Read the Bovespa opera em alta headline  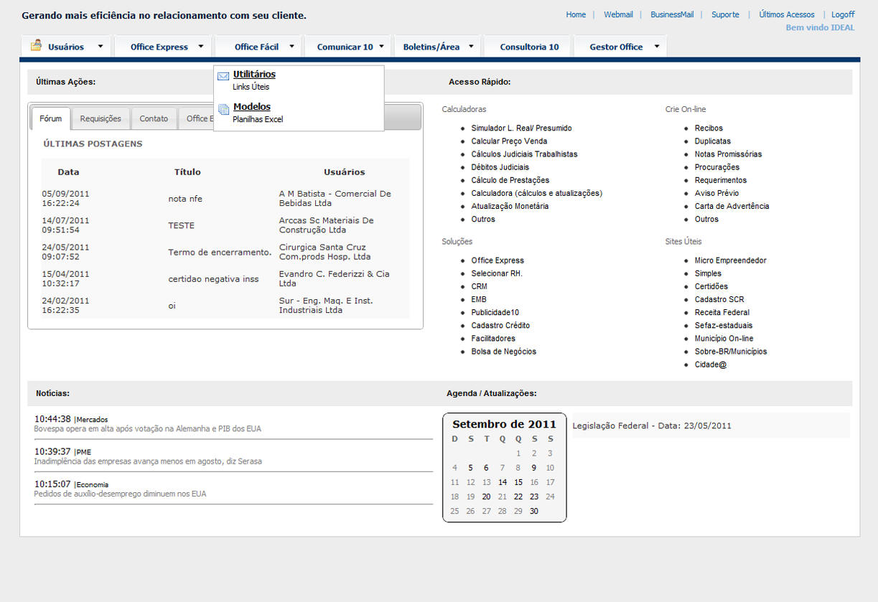(148, 429)
